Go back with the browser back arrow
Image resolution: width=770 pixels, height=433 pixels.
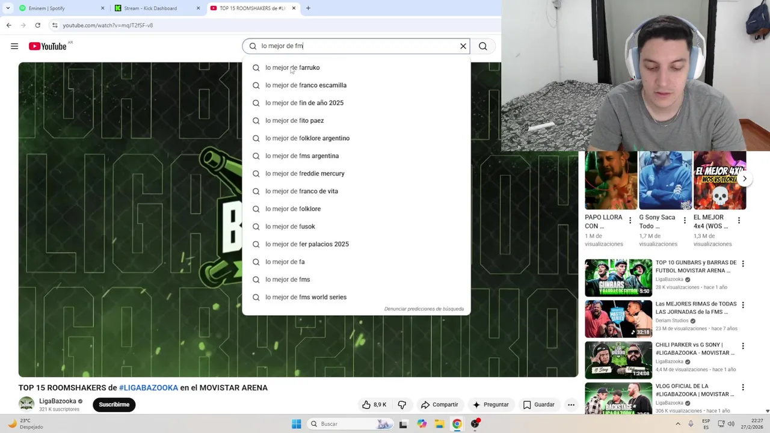coord(9,25)
